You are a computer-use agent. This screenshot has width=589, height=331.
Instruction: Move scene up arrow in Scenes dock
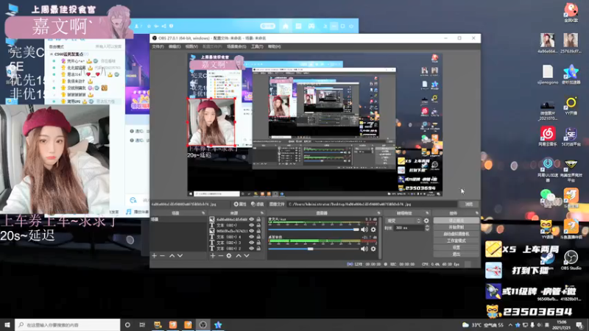172,255
